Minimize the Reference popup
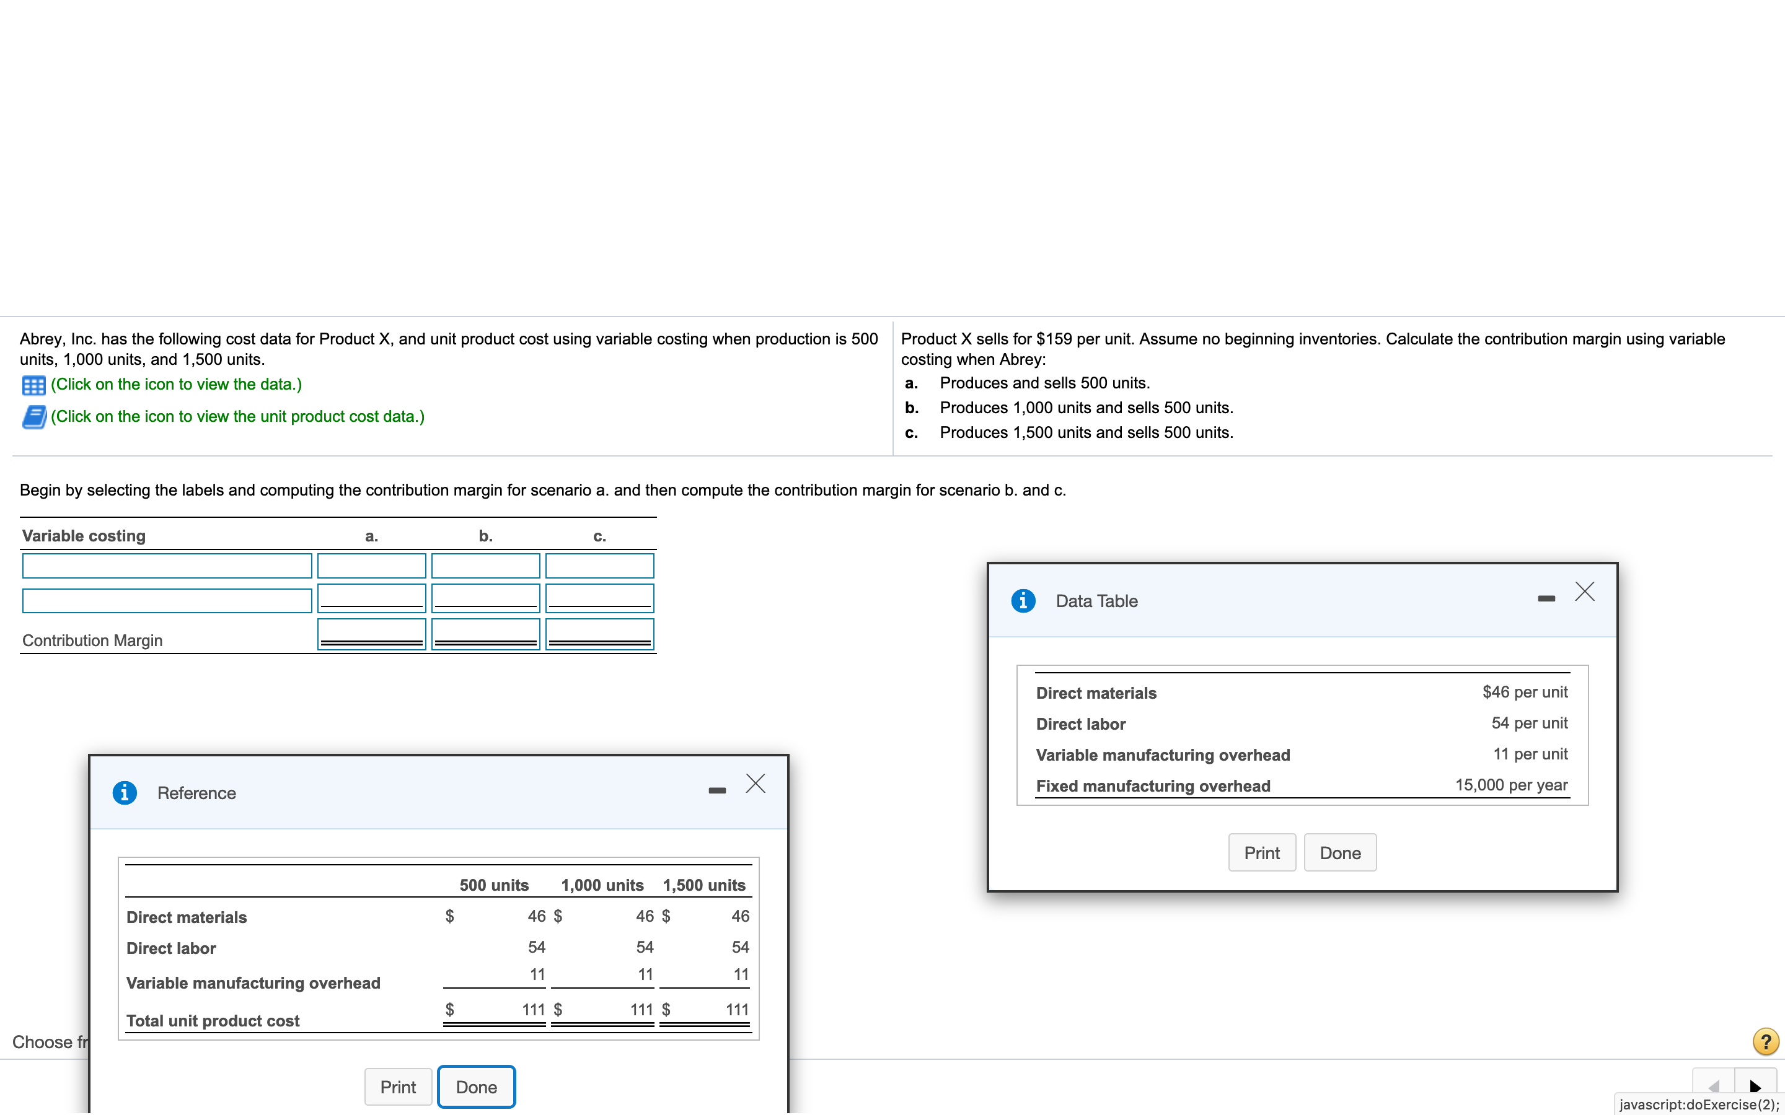Screen dimensions: 1785x1115 (717, 790)
